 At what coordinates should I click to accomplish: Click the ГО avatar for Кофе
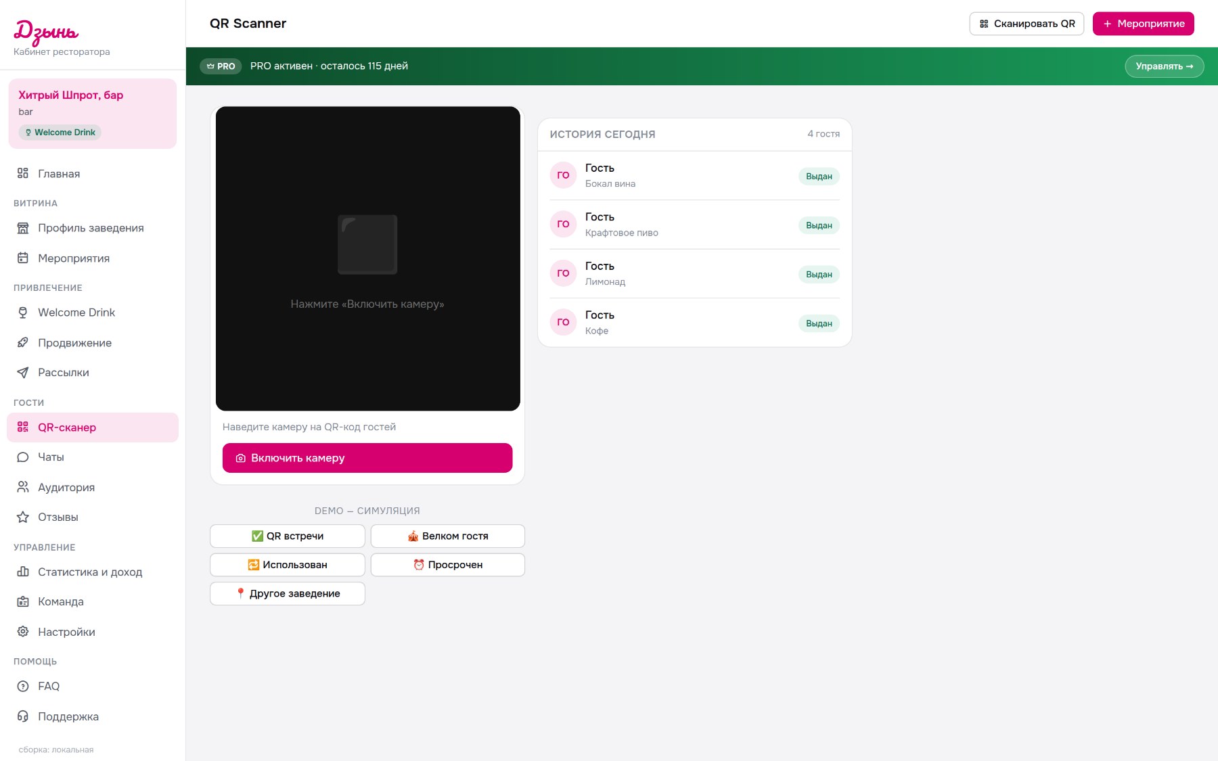pos(563,322)
